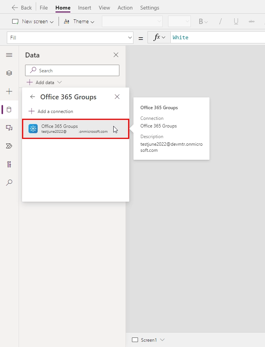The width and height of the screenshot is (265, 347).
Task: Open the Tree view layers icon
Action: (9, 73)
